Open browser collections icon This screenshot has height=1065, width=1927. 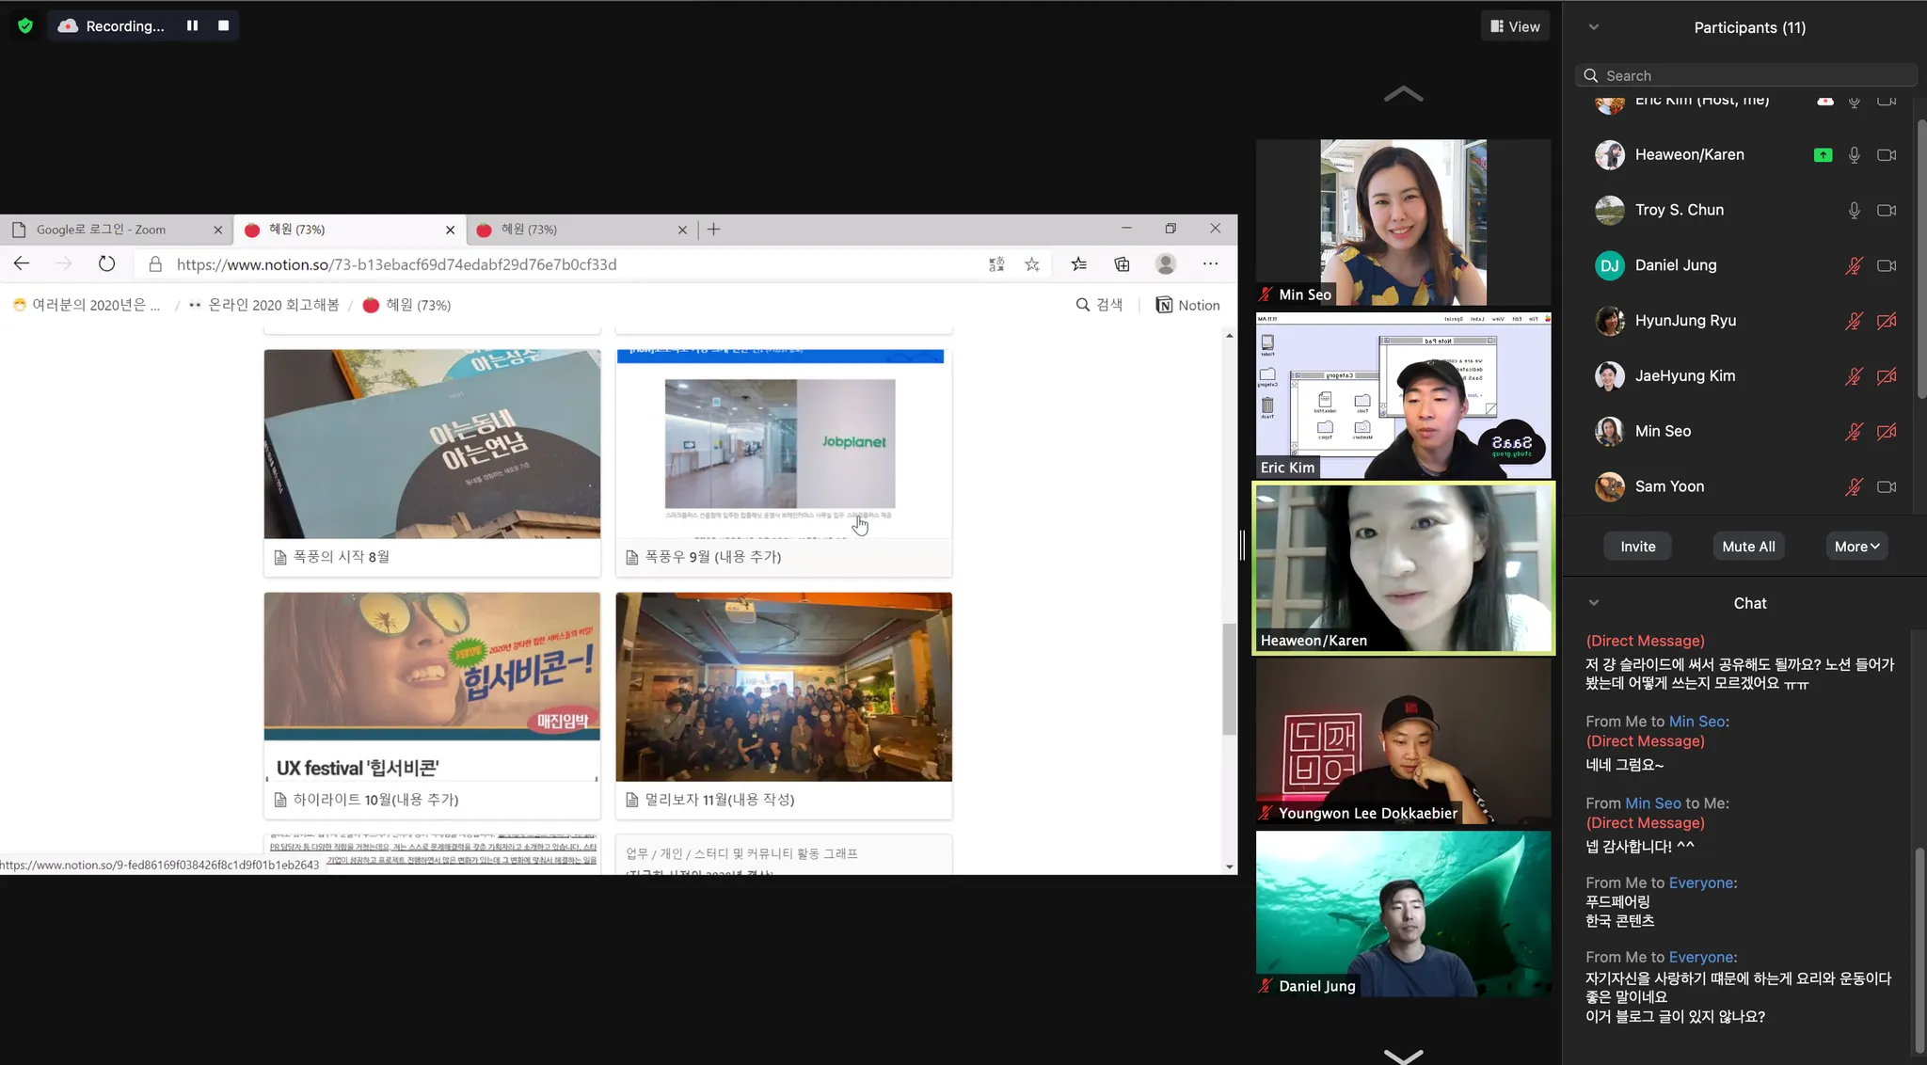[x=1122, y=264]
